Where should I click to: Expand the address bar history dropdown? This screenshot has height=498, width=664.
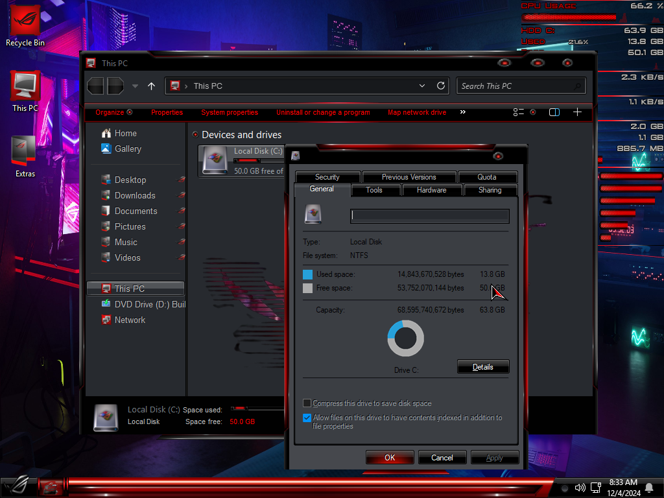tap(421, 86)
